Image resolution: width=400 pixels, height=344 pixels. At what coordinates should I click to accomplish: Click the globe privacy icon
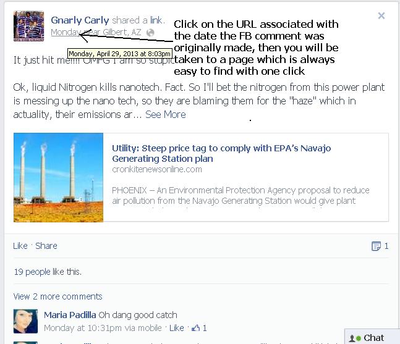click(150, 33)
